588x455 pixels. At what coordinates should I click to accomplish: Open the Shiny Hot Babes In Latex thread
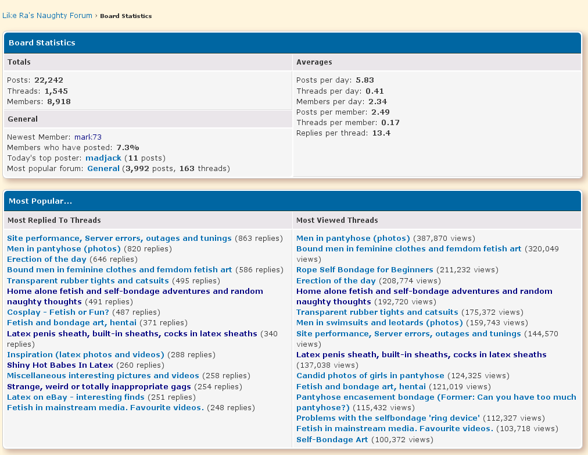60,365
